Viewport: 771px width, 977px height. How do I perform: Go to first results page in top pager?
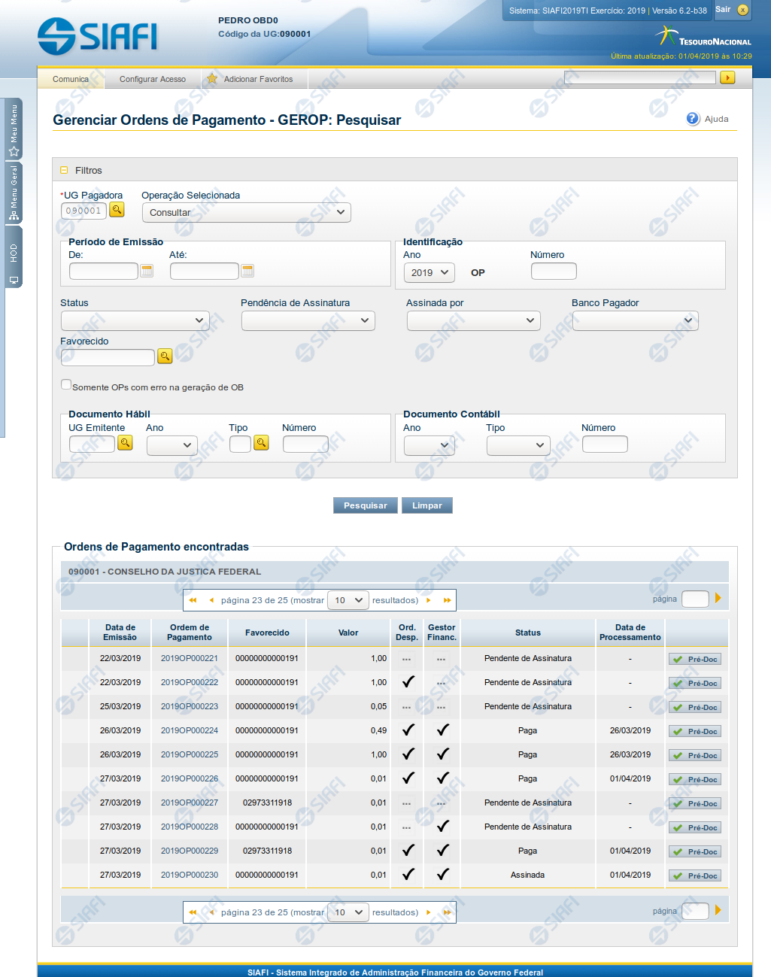[x=193, y=600]
